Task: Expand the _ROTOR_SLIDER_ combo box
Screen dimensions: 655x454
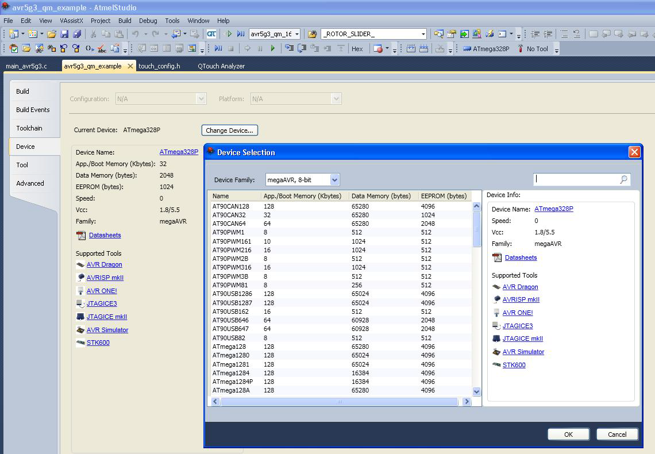Action: click(x=423, y=34)
